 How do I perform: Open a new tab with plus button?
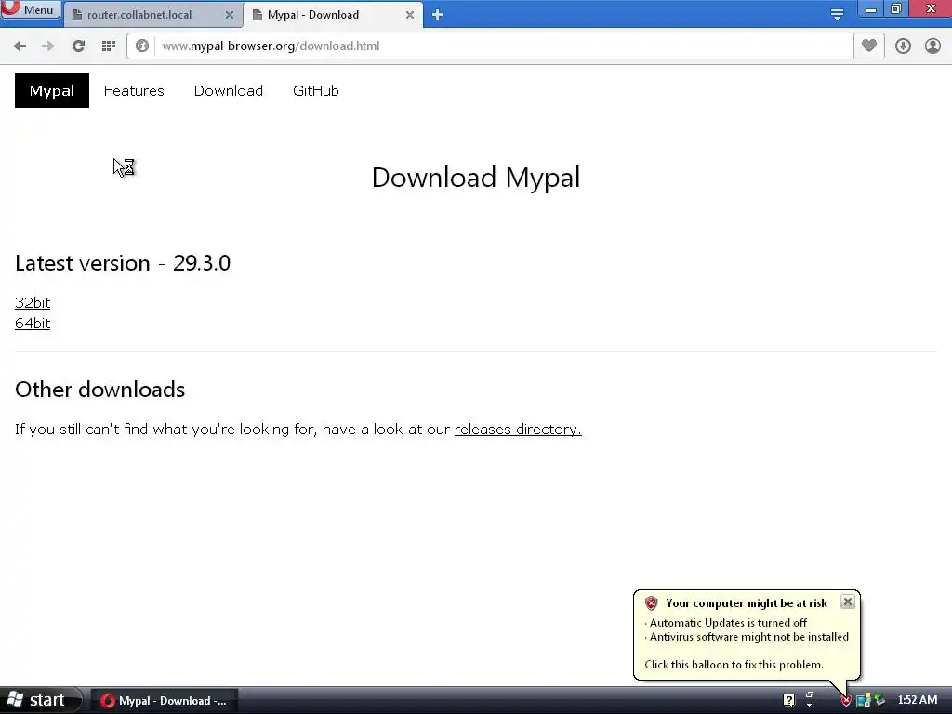pyautogui.click(x=437, y=15)
